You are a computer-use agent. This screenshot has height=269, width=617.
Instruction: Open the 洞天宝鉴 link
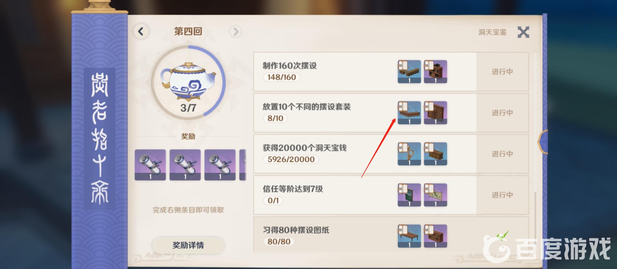point(492,32)
